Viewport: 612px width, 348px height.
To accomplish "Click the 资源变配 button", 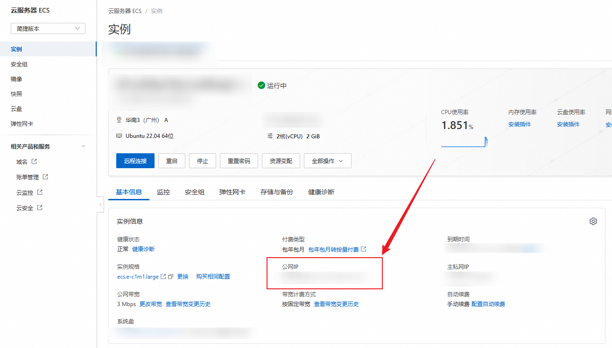I will pos(281,161).
